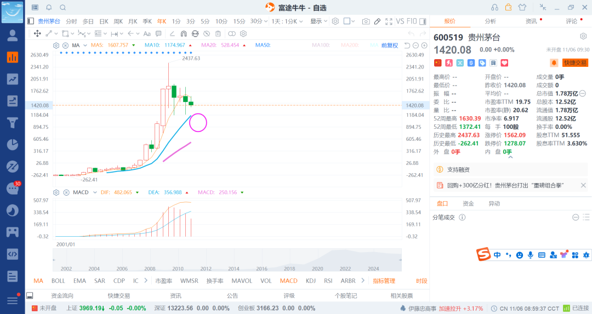Toggle bottom panel collapse icon
Viewport: 592px width, 314px height.
(x=30, y=295)
